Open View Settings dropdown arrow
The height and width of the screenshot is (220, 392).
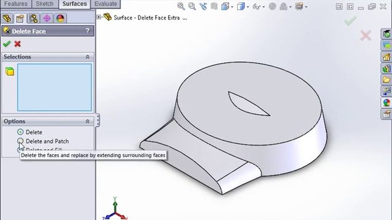pyautogui.click(x=306, y=7)
